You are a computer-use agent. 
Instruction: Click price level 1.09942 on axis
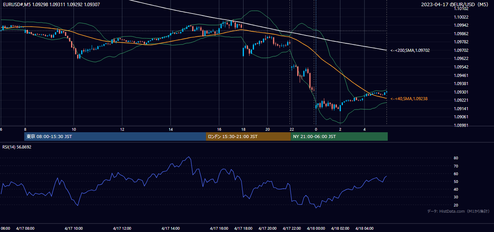tap(462, 25)
